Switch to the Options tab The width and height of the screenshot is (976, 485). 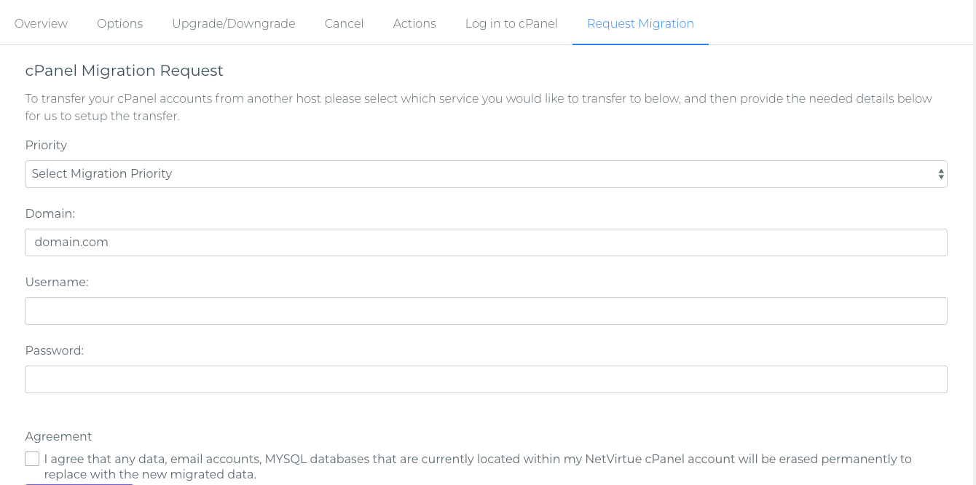(x=119, y=23)
